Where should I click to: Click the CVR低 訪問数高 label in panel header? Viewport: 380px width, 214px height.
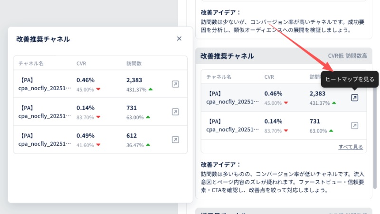pyautogui.click(x=347, y=56)
